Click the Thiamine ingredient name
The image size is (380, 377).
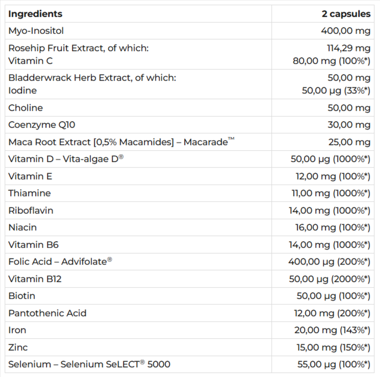click(x=30, y=193)
